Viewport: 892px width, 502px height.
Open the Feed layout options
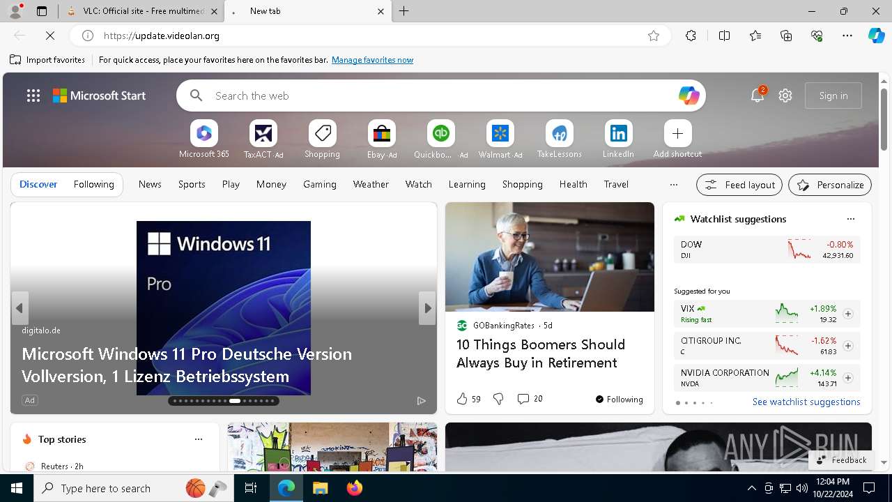coord(739,185)
